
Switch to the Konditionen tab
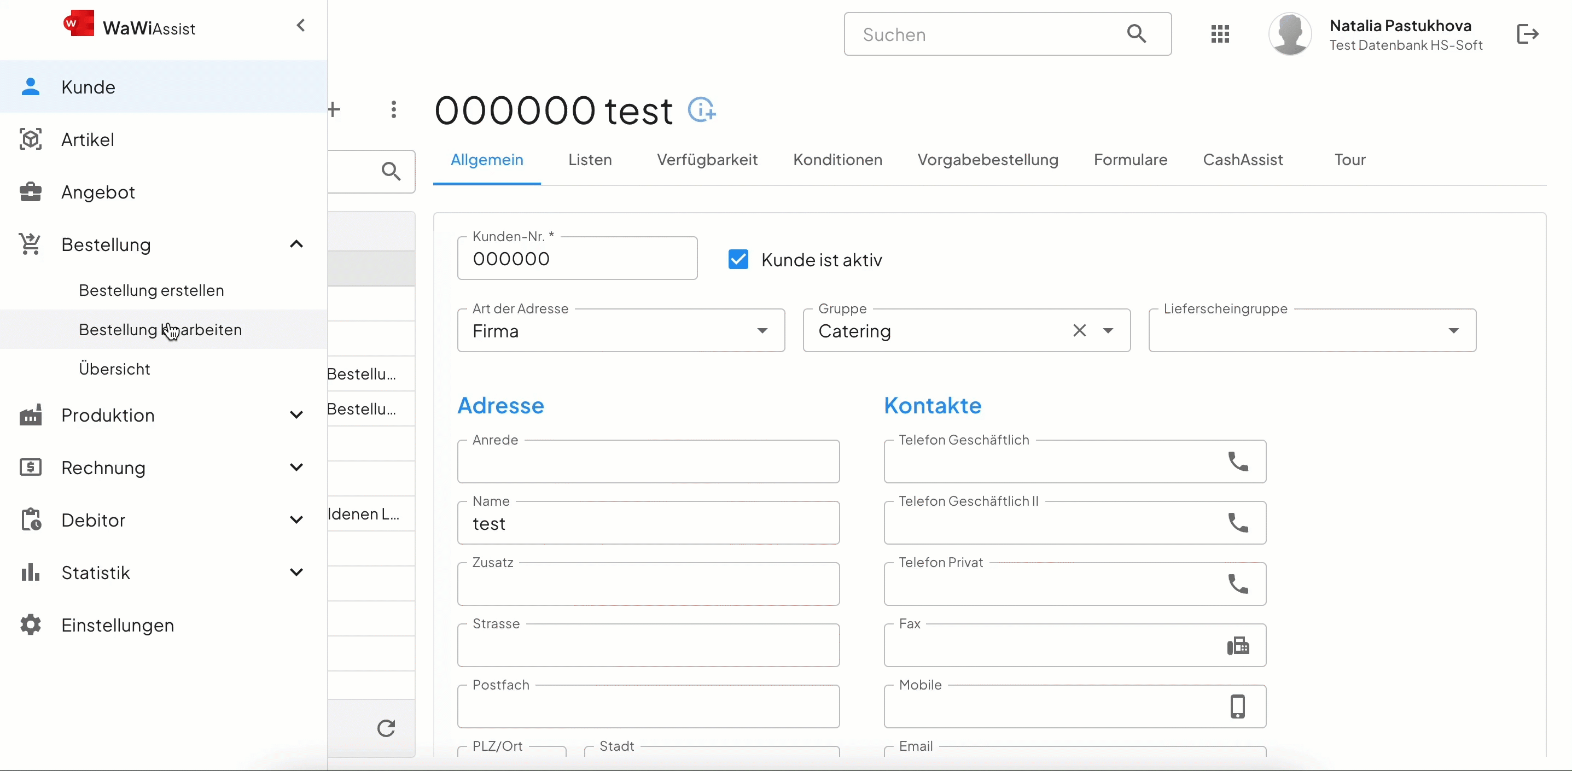click(837, 160)
